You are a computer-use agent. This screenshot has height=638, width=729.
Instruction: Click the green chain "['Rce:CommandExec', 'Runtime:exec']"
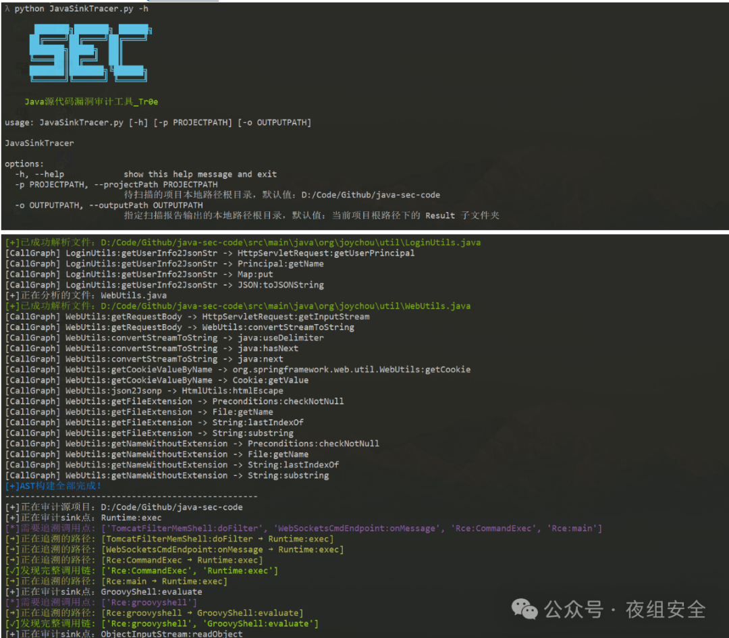190,571
